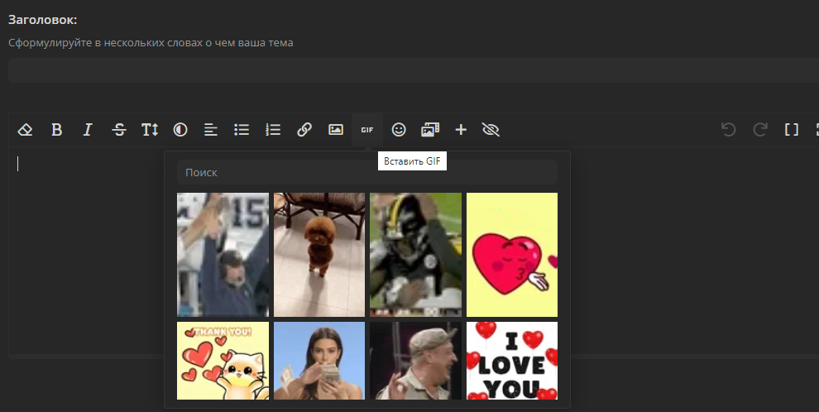Toggle bold formatting
This screenshot has height=412, width=819.
pyautogui.click(x=56, y=130)
